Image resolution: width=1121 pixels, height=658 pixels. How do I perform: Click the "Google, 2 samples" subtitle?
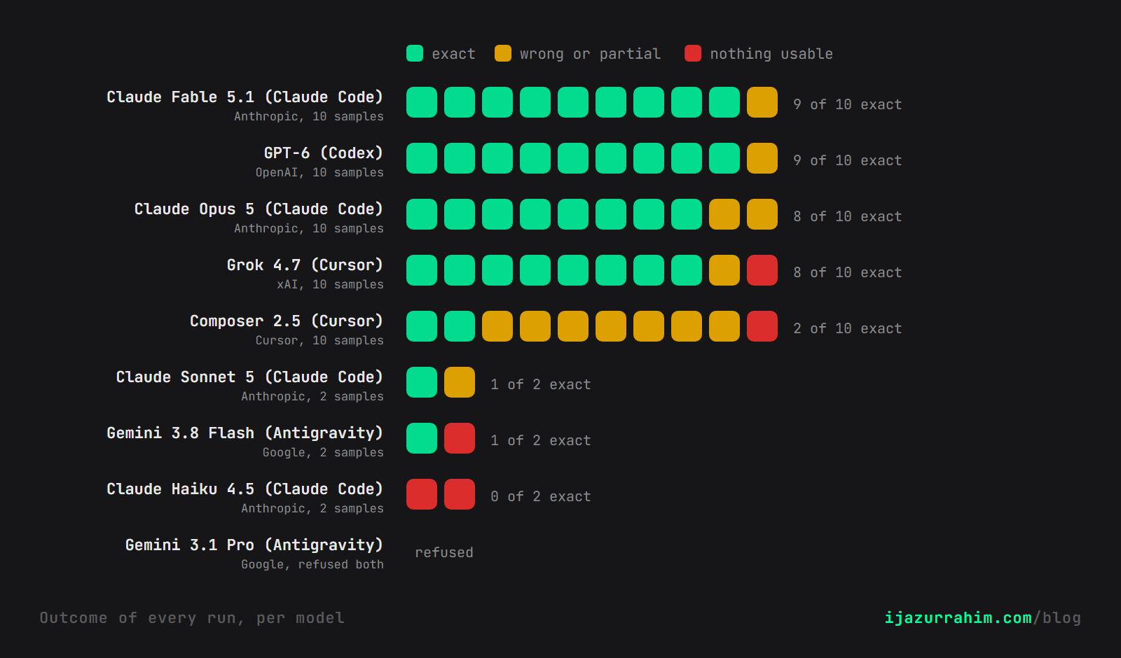[323, 452]
